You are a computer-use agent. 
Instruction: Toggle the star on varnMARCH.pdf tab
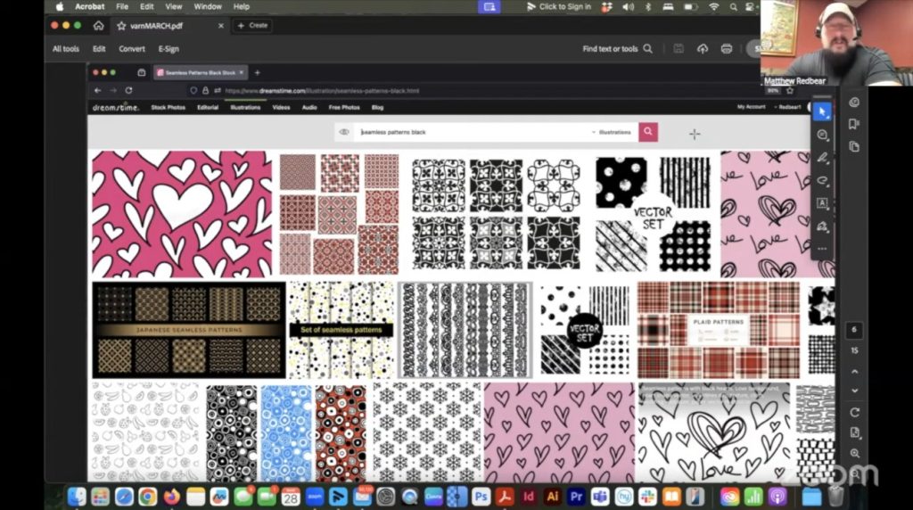pyautogui.click(x=121, y=26)
